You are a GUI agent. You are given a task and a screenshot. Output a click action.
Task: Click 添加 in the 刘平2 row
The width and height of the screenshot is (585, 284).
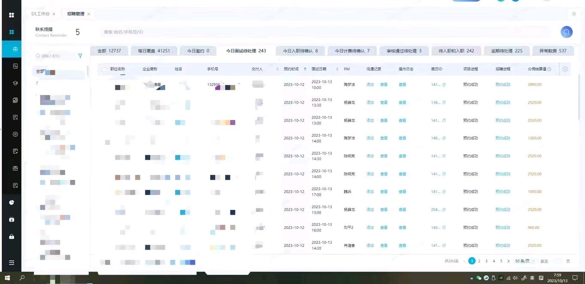pyautogui.click(x=370, y=227)
